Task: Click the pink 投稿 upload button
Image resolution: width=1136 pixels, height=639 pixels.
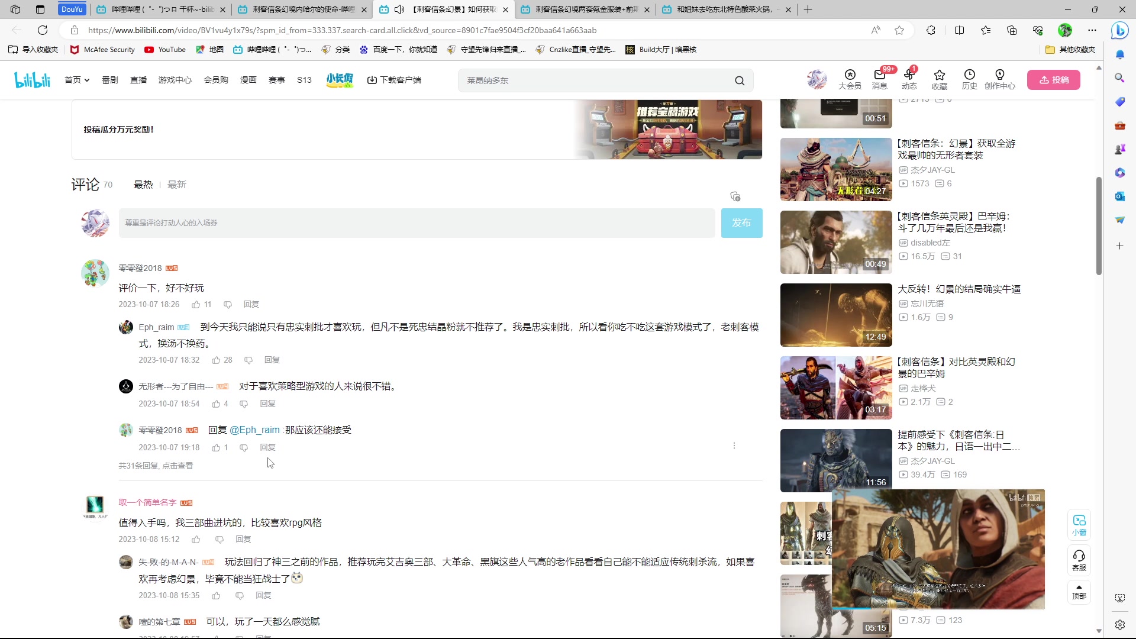Action: (1054, 80)
